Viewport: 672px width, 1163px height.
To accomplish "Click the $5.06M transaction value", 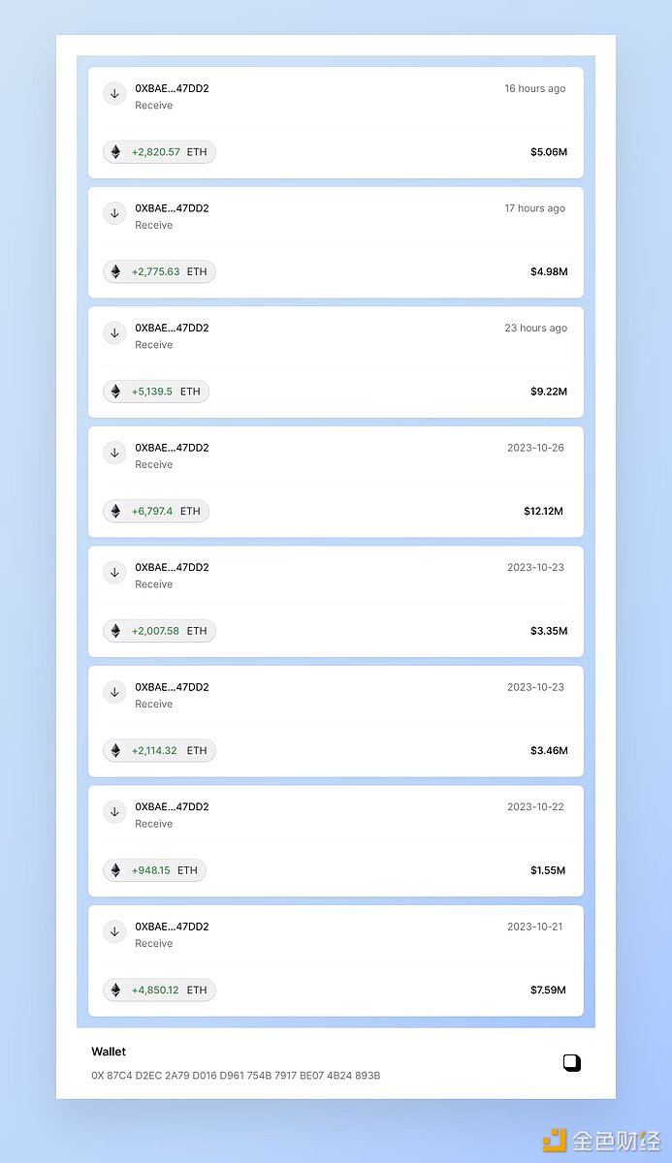I will (549, 152).
